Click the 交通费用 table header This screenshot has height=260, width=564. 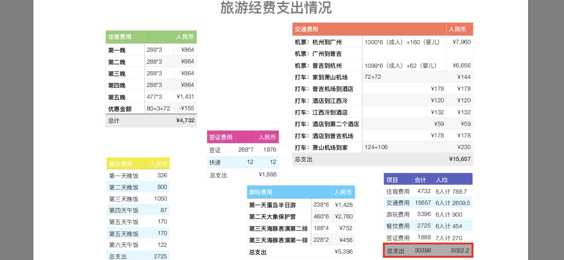[306, 30]
